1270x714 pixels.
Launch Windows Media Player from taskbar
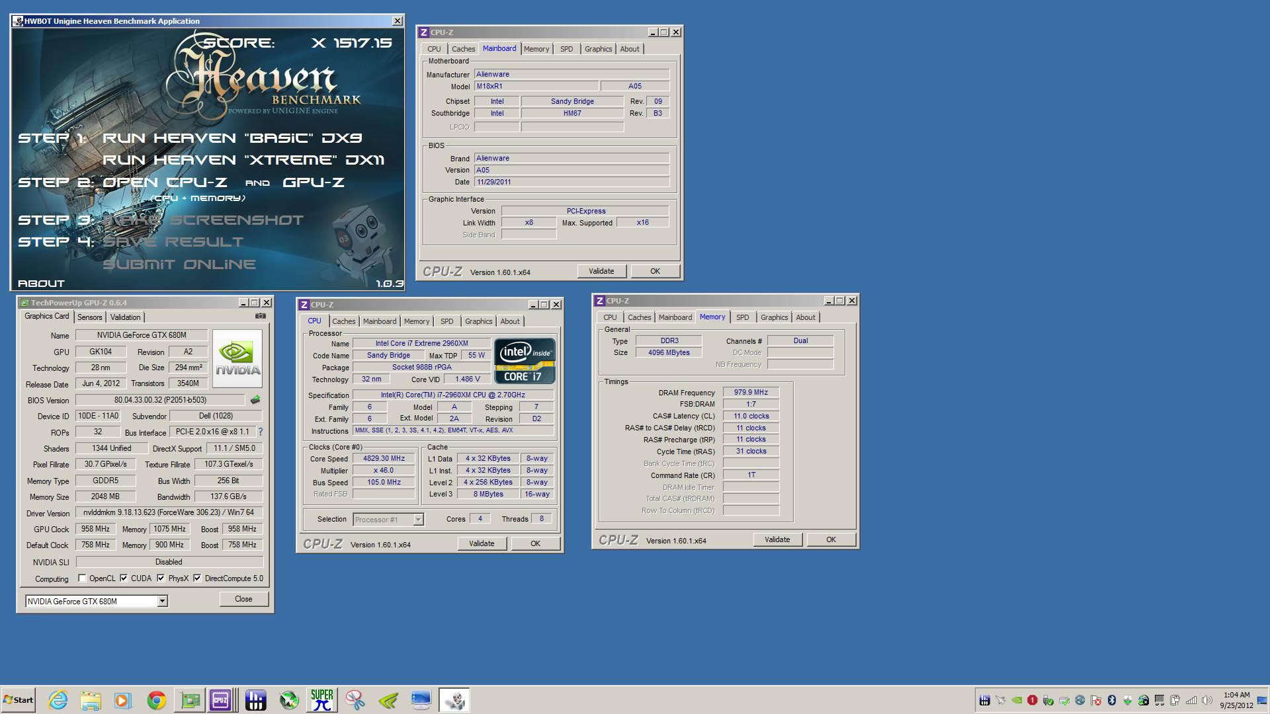point(123,699)
